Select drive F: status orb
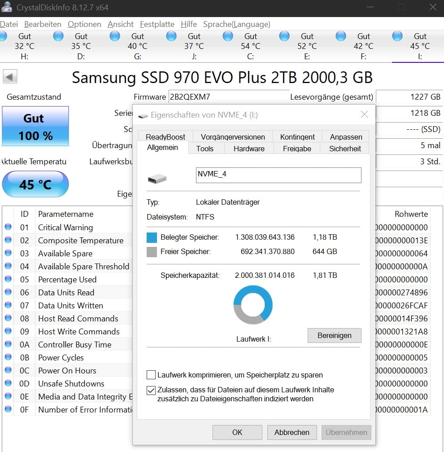The height and width of the screenshot is (452, 444). pos(341,36)
